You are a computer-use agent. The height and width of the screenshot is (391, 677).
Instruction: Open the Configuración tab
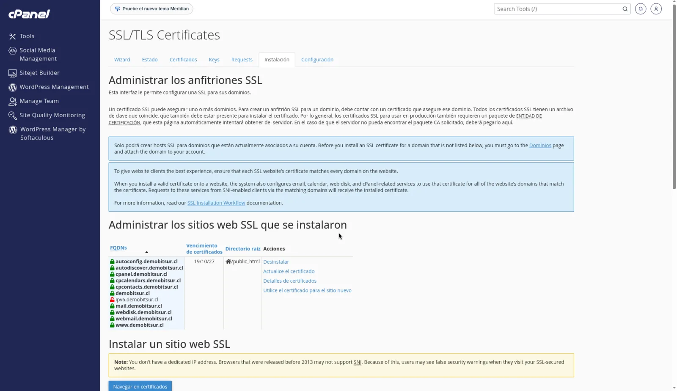pos(317,60)
